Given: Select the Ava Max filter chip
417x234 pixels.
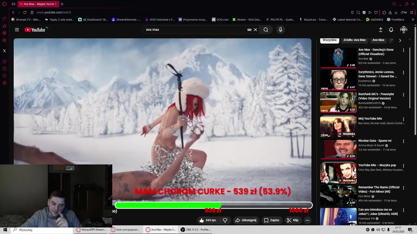Looking at the screenshot, I should coord(378,40).
